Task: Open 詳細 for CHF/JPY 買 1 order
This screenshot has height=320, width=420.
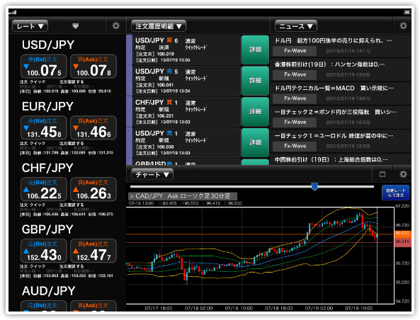Action: 255,111
